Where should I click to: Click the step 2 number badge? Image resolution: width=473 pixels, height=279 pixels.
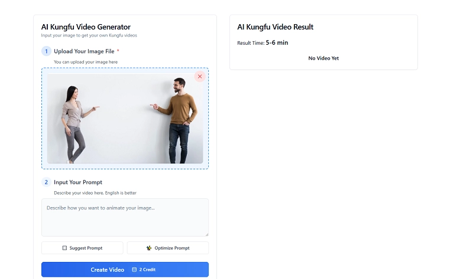[x=46, y=182]
